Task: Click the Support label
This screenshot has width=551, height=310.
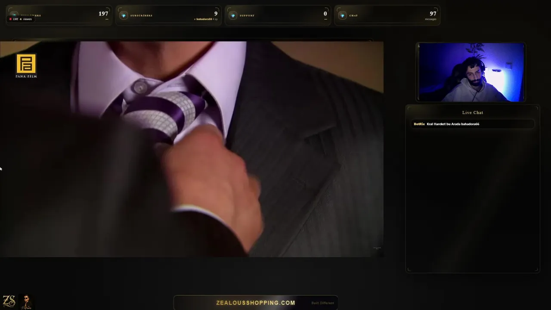Action: click(x=247, y=15)
